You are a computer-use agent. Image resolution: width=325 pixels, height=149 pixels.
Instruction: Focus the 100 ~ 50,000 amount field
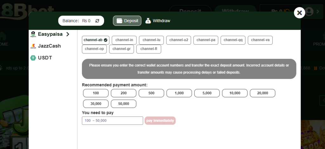click(112, 121)
